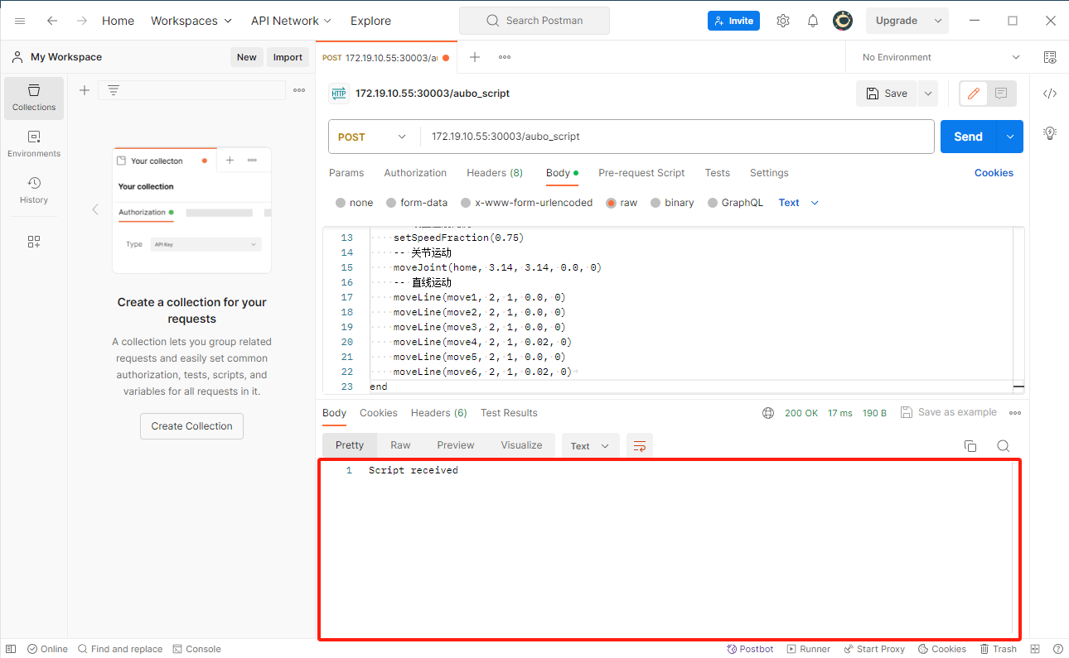Select the raw body type
Screen dimensions: 1069x658
coord(612,203)
